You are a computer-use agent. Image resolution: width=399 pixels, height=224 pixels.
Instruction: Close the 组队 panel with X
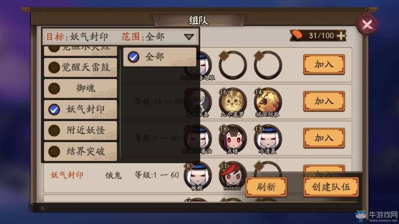(x=367, y=25)
